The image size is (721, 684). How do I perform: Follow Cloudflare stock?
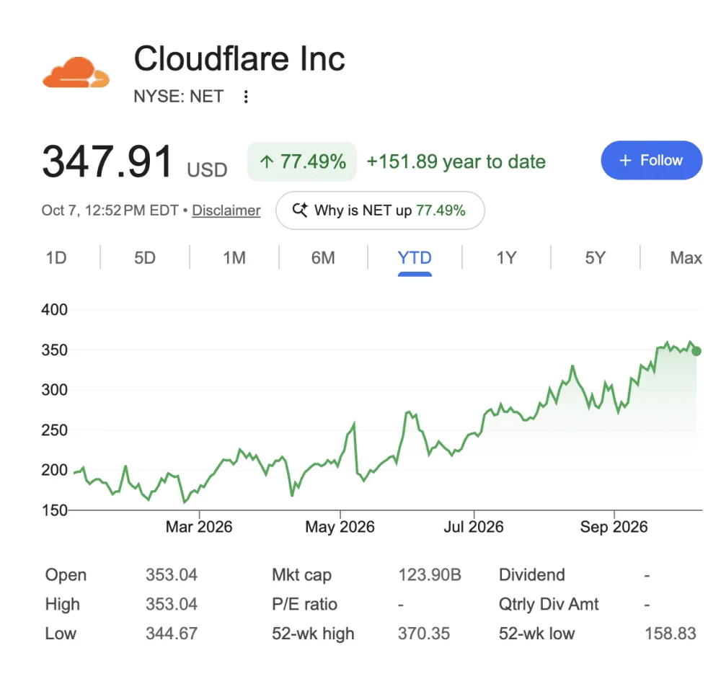click(652, 160)
